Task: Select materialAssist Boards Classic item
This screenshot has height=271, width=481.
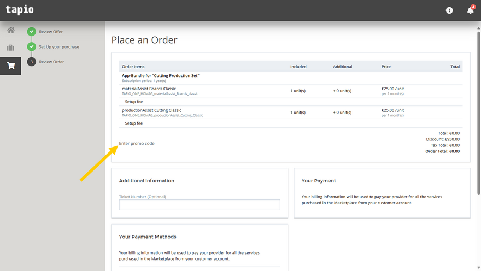Action: pyautogui.click(x=149, y=89)
